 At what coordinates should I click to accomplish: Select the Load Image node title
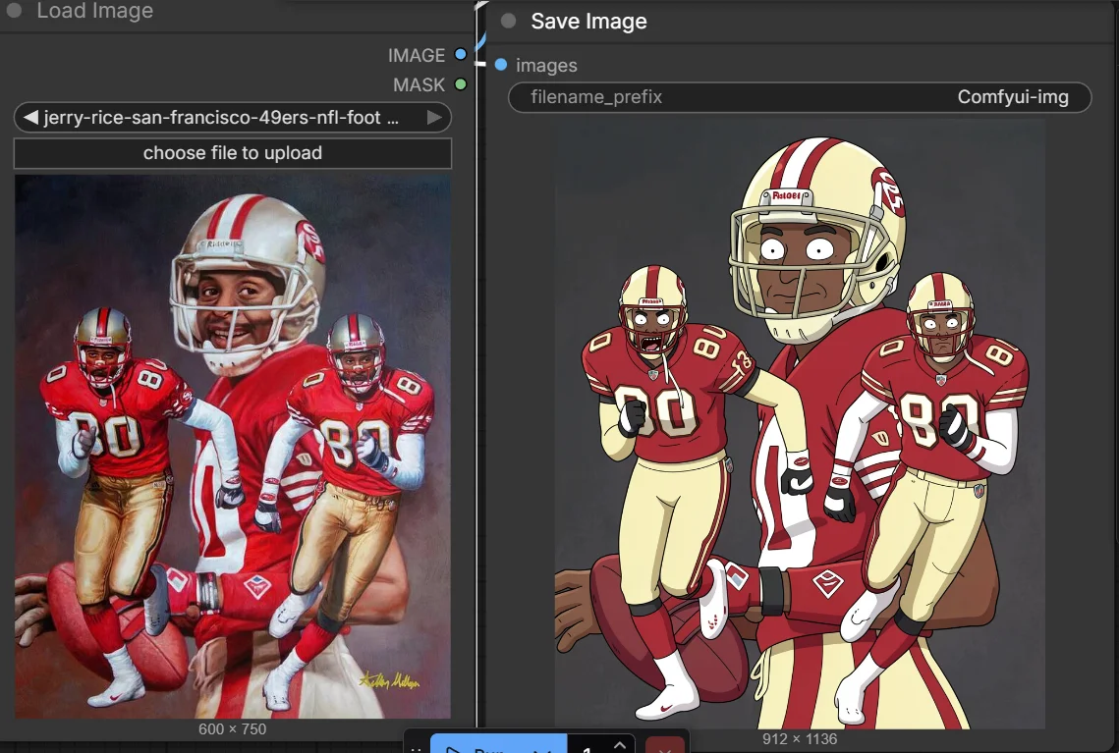95,10
